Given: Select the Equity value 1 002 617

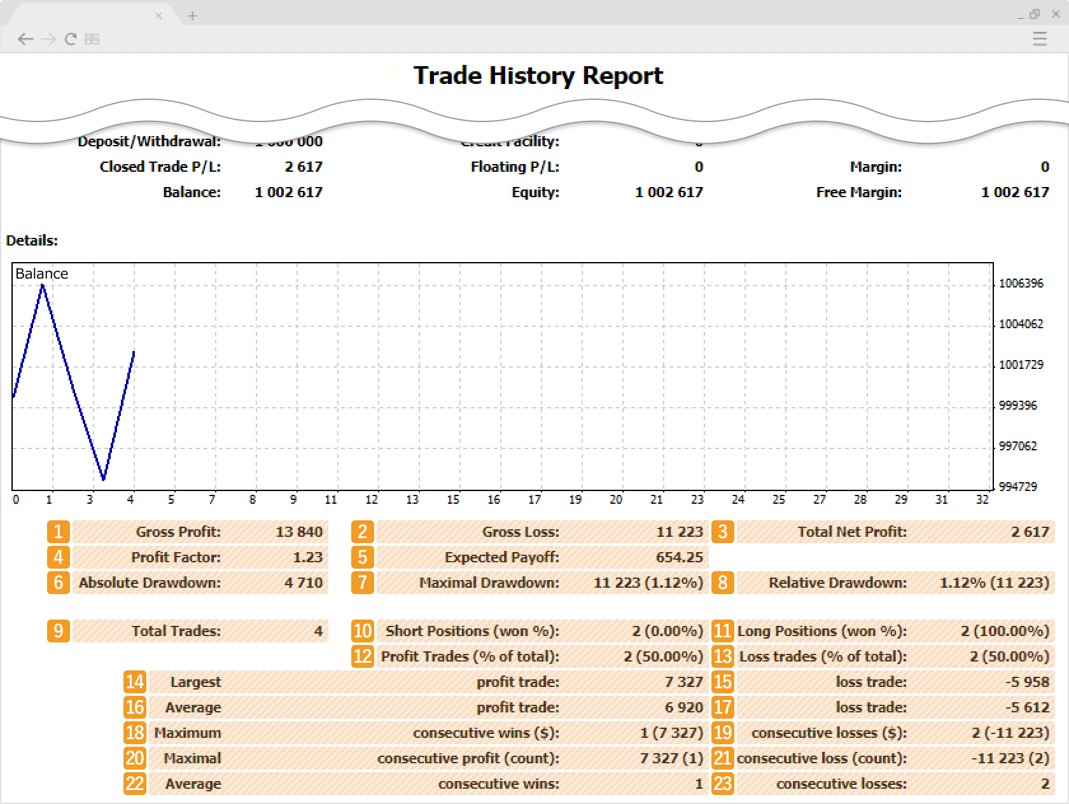Looking at the screenshot, I should click(669, 192).
